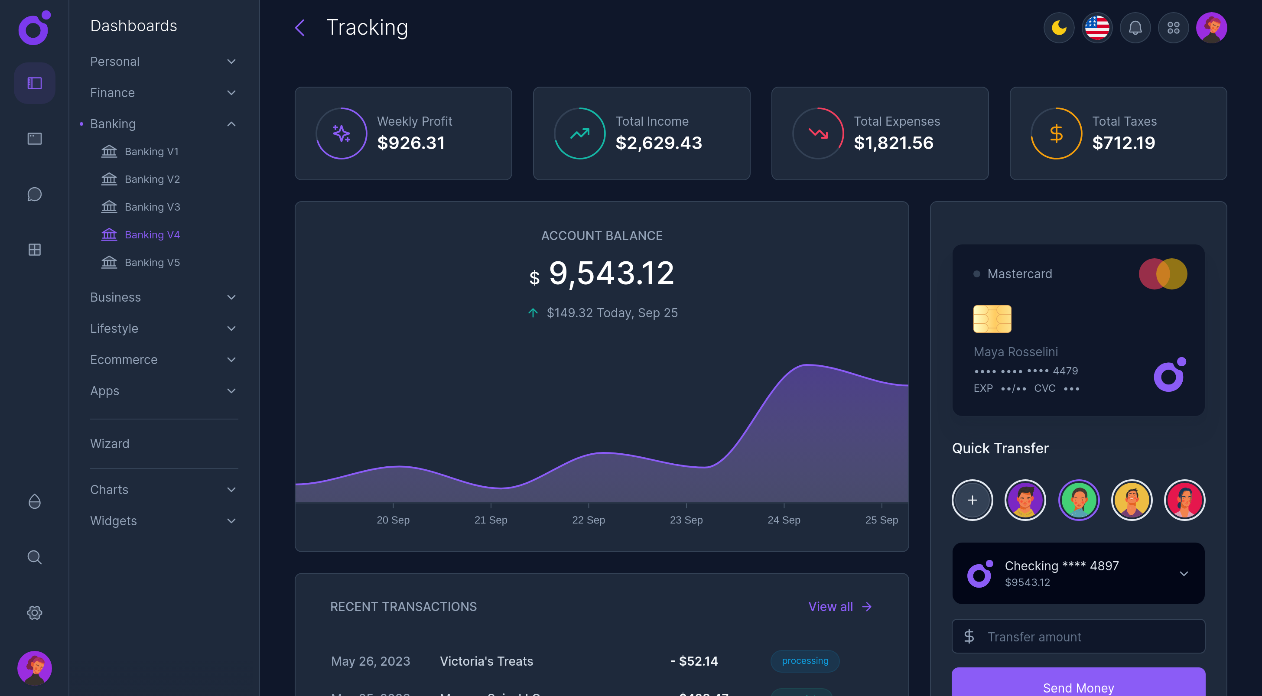Viewport: 1262px width, 696px height.
Task: Click inside the Transfer amount field
Action: pyautogui.click(x=1053, y=636)
